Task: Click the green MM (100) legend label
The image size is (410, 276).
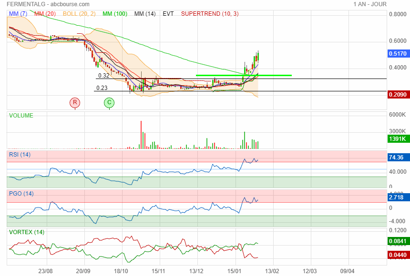Action: tap(115, 14)
